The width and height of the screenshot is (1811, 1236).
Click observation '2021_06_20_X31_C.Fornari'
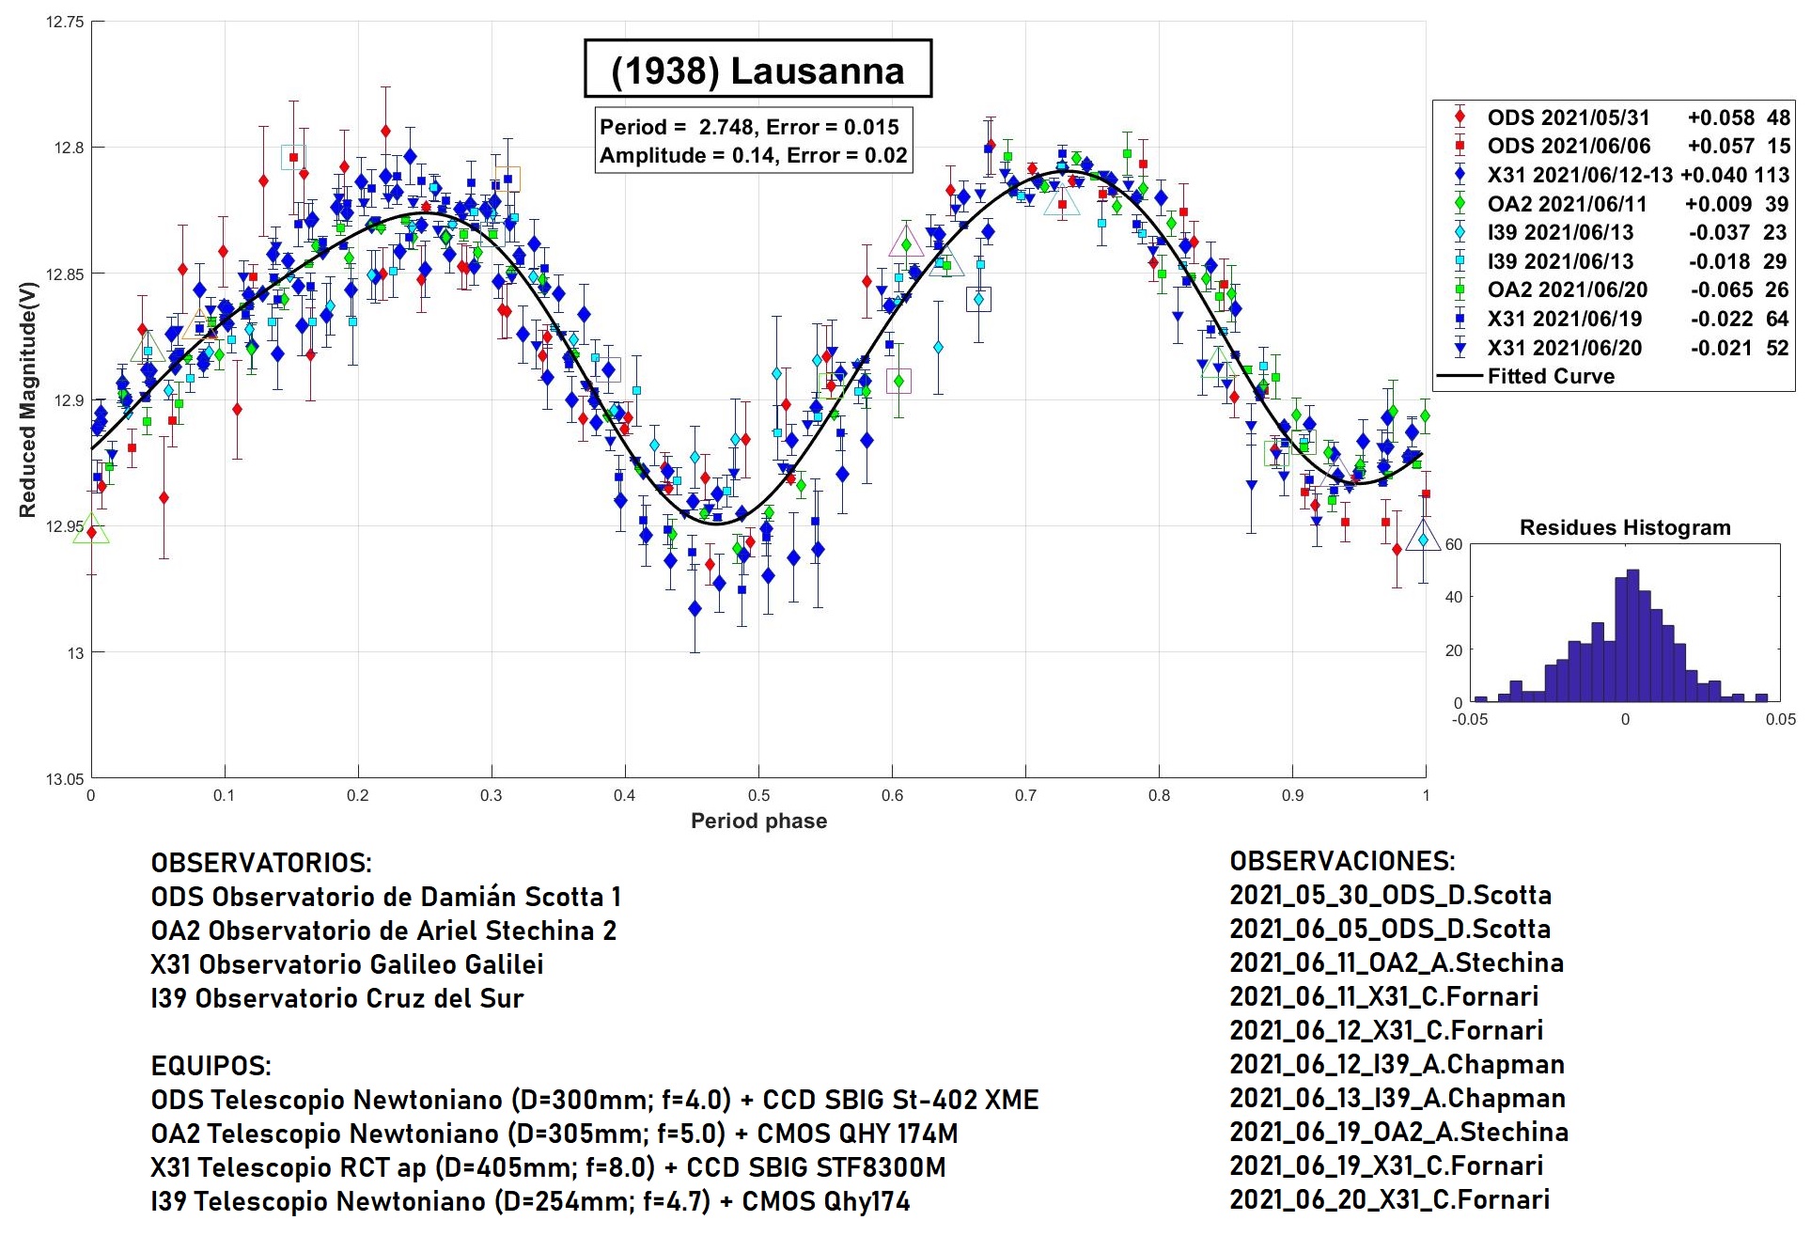coord(1390,1198)
